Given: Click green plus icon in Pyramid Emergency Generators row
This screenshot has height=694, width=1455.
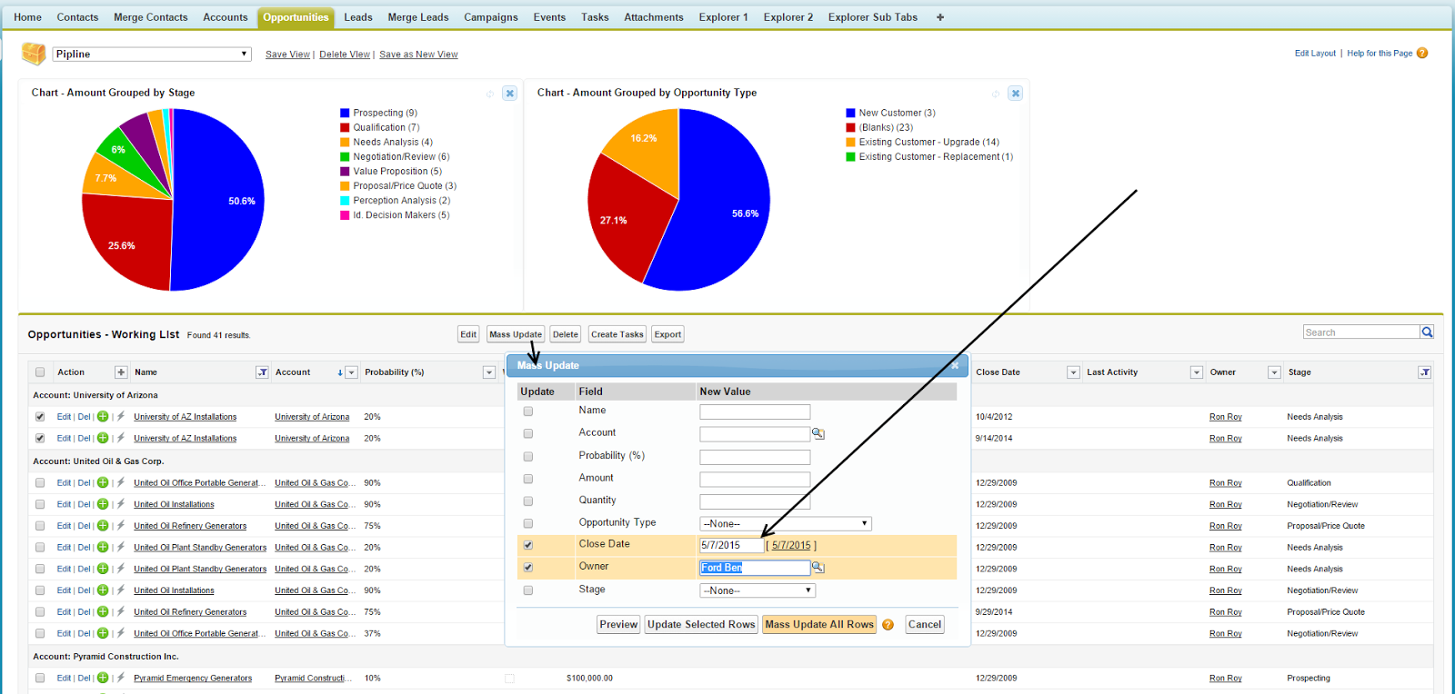Looking at the screenshot, I should [x=103, y=679].
